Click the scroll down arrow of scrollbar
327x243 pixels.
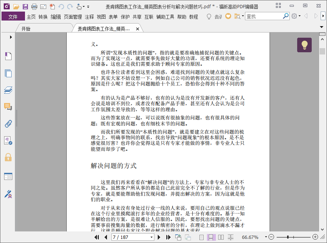(322, 229)
